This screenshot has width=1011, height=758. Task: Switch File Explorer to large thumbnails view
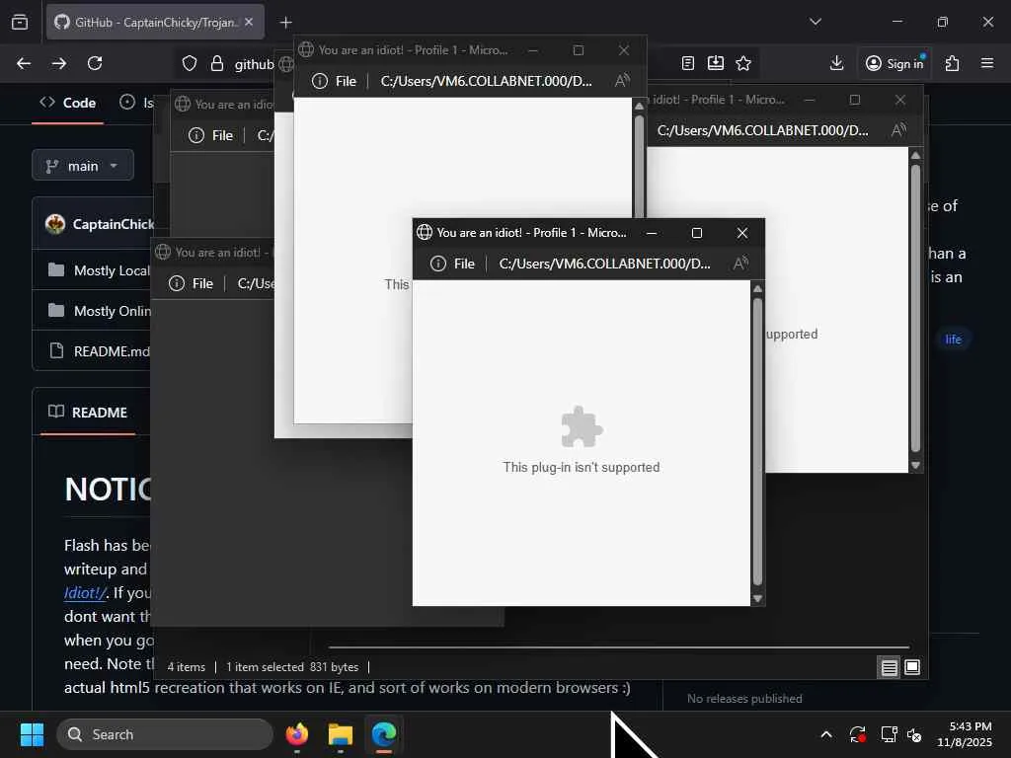(x=911, y=667)
